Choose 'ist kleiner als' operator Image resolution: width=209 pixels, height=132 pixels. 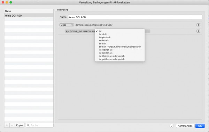pos(120,50)
